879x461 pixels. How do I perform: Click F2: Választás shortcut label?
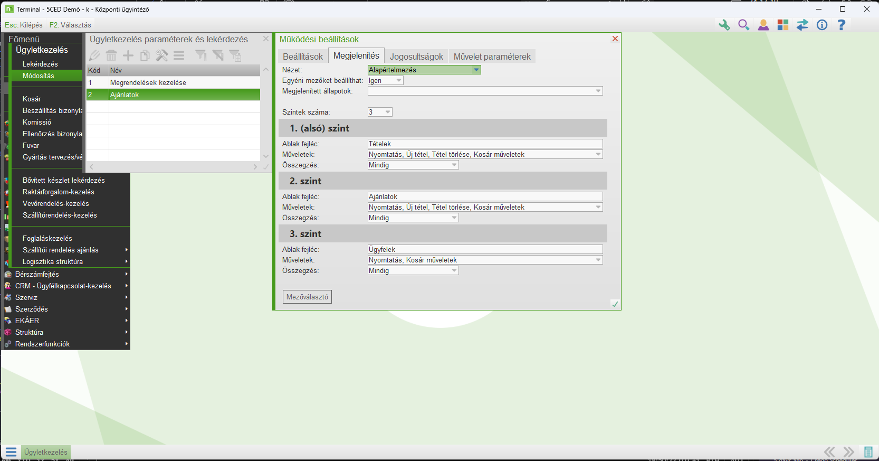pyautogui.click(x=70, y=25)
